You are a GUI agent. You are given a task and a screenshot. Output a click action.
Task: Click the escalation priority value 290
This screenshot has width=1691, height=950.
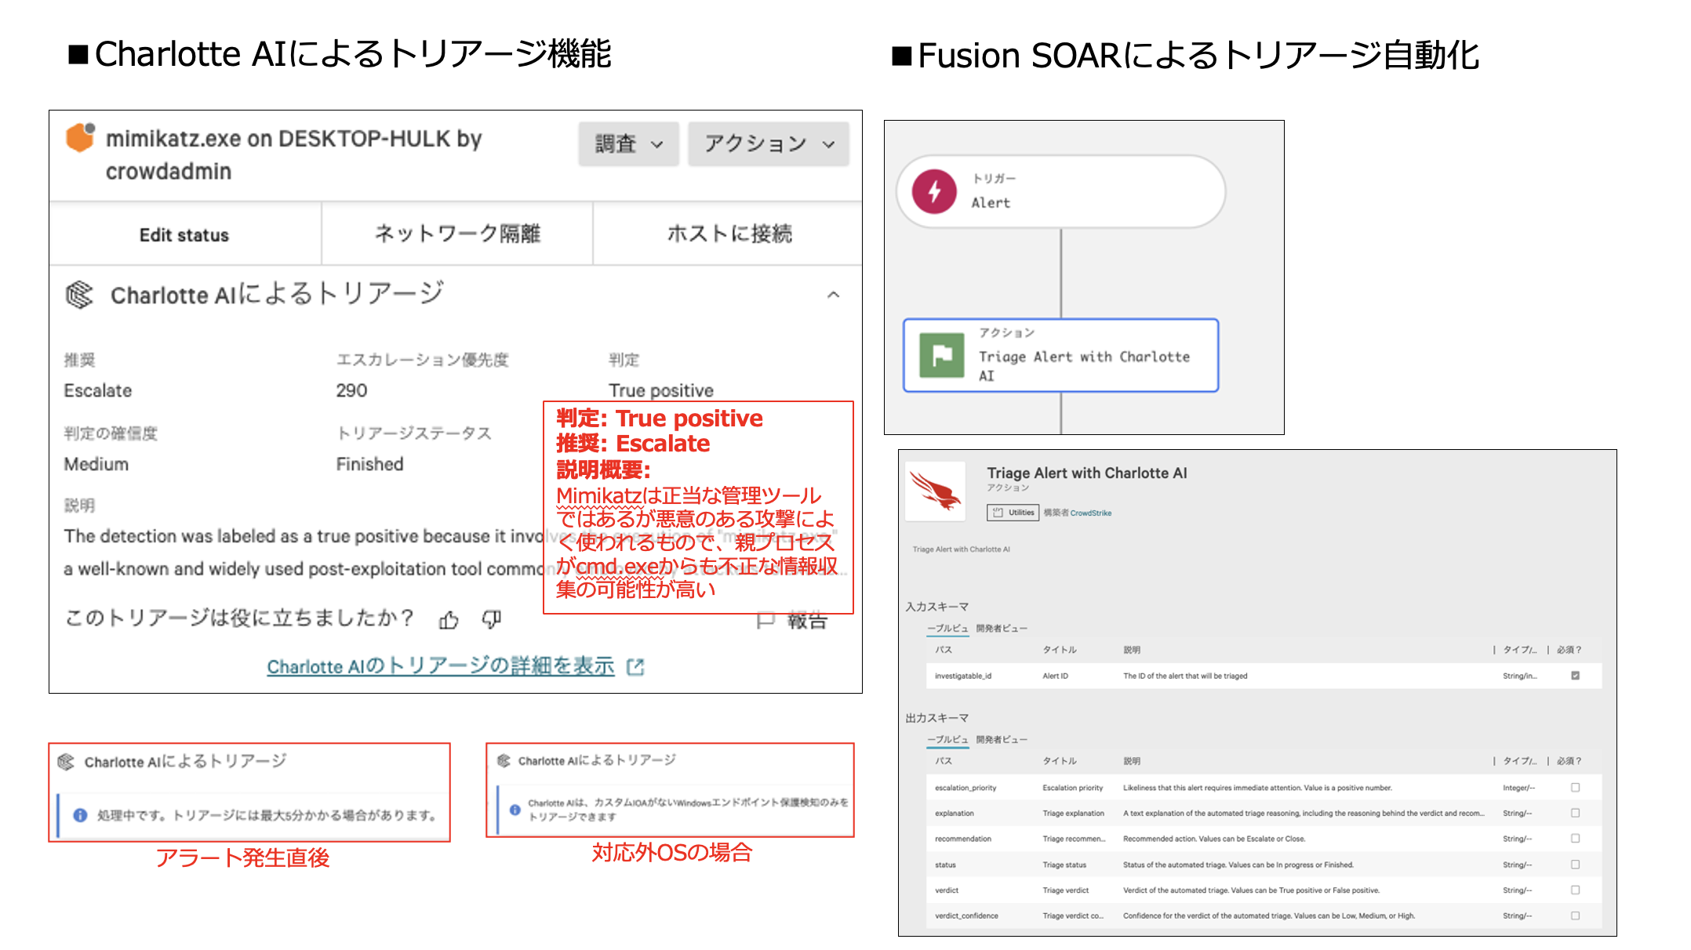pyautogui.click(x=351, y=390)
